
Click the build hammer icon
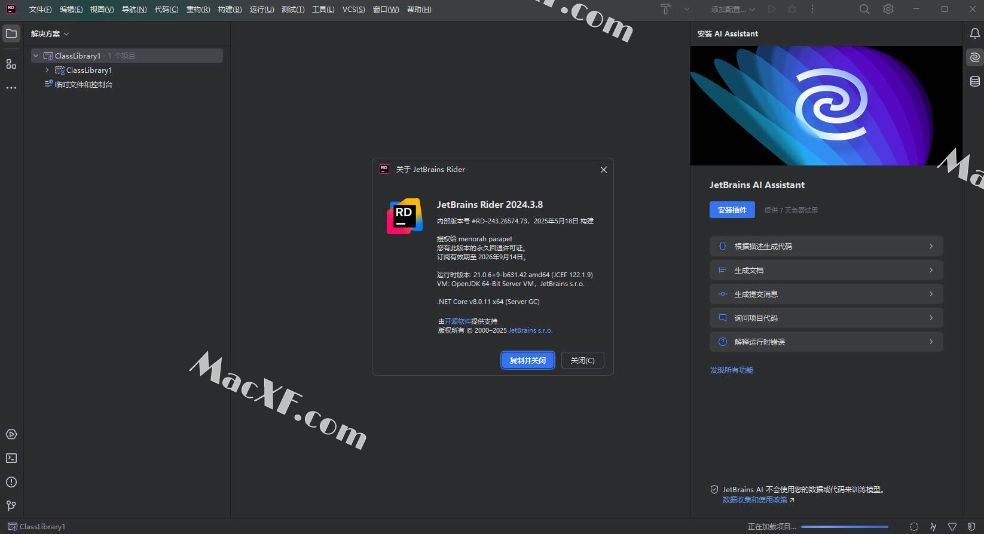click(x=665, y=9)
